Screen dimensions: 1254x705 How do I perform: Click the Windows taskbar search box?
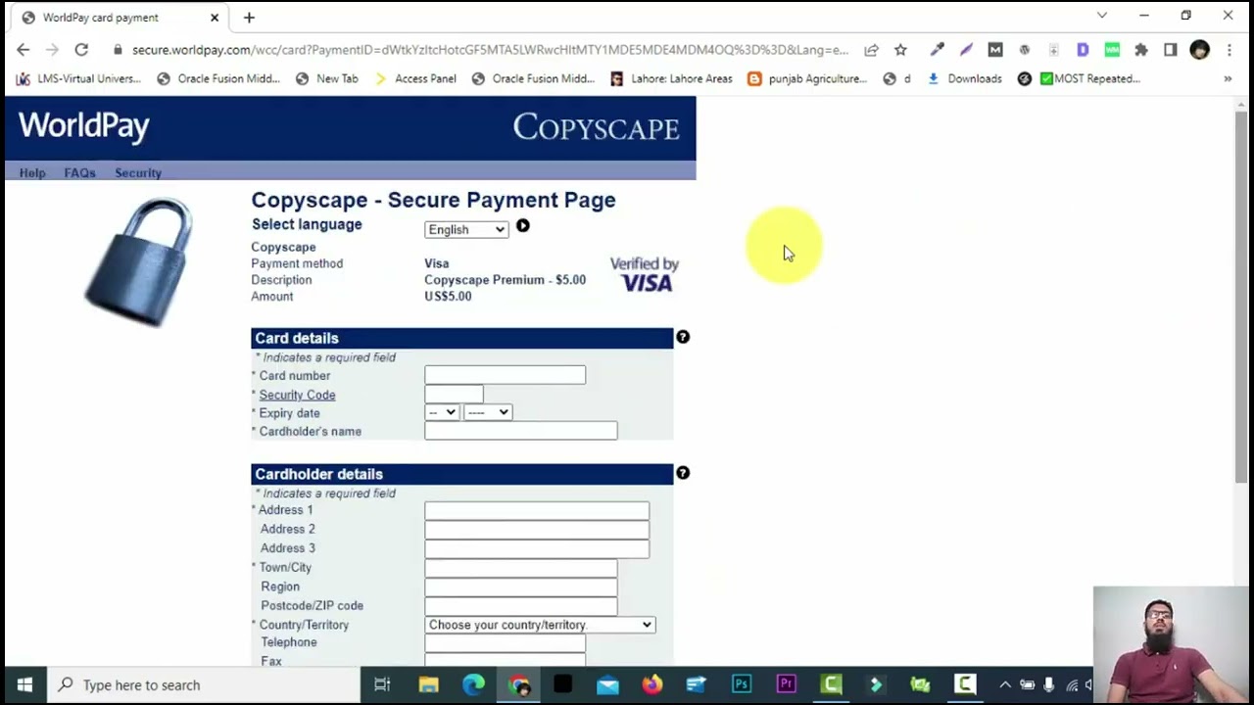coord(206,684)
